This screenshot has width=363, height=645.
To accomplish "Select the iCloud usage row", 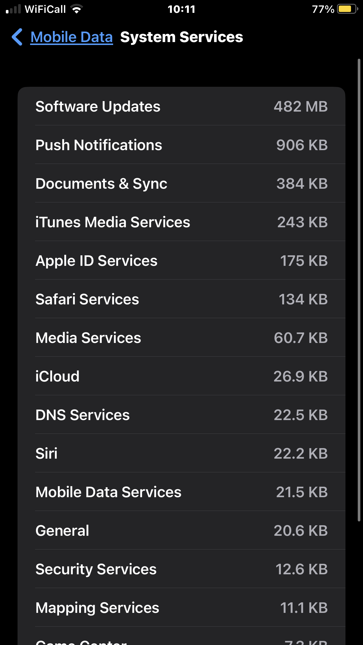I will coord(181,376).
